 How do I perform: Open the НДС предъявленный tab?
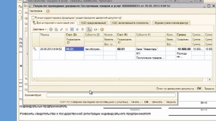coord(93,23)
